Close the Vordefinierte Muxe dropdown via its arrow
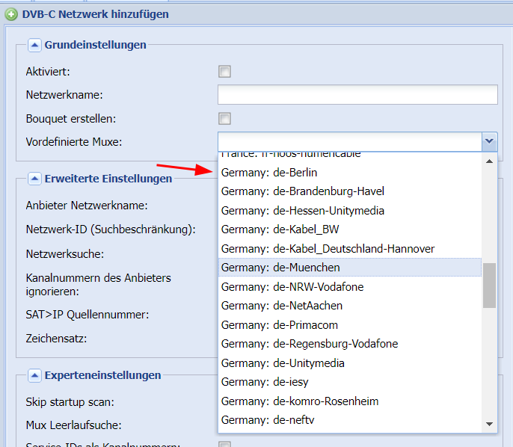Screen dimensions: 513x447 click(489, 141)
